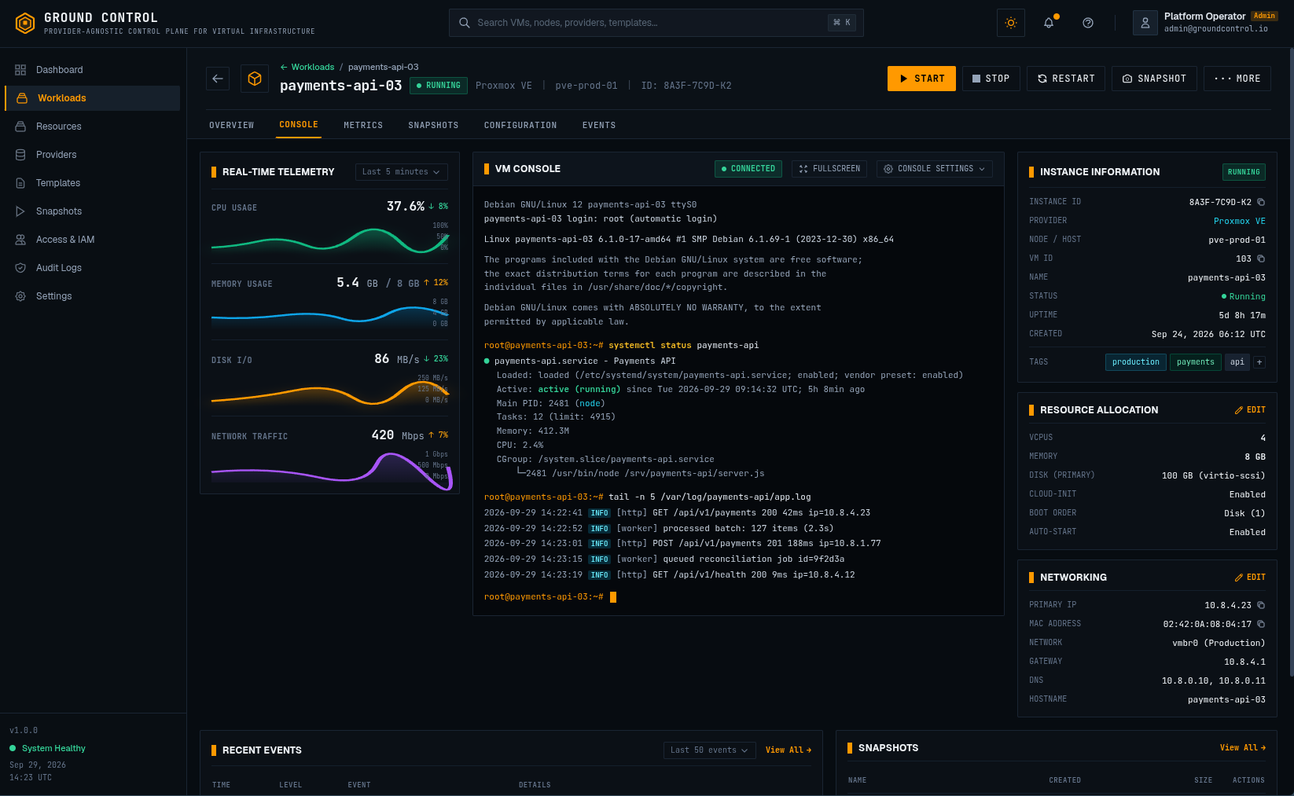Click the Start button
Viewport: 1294px width, 796px height.
(922, 79)
